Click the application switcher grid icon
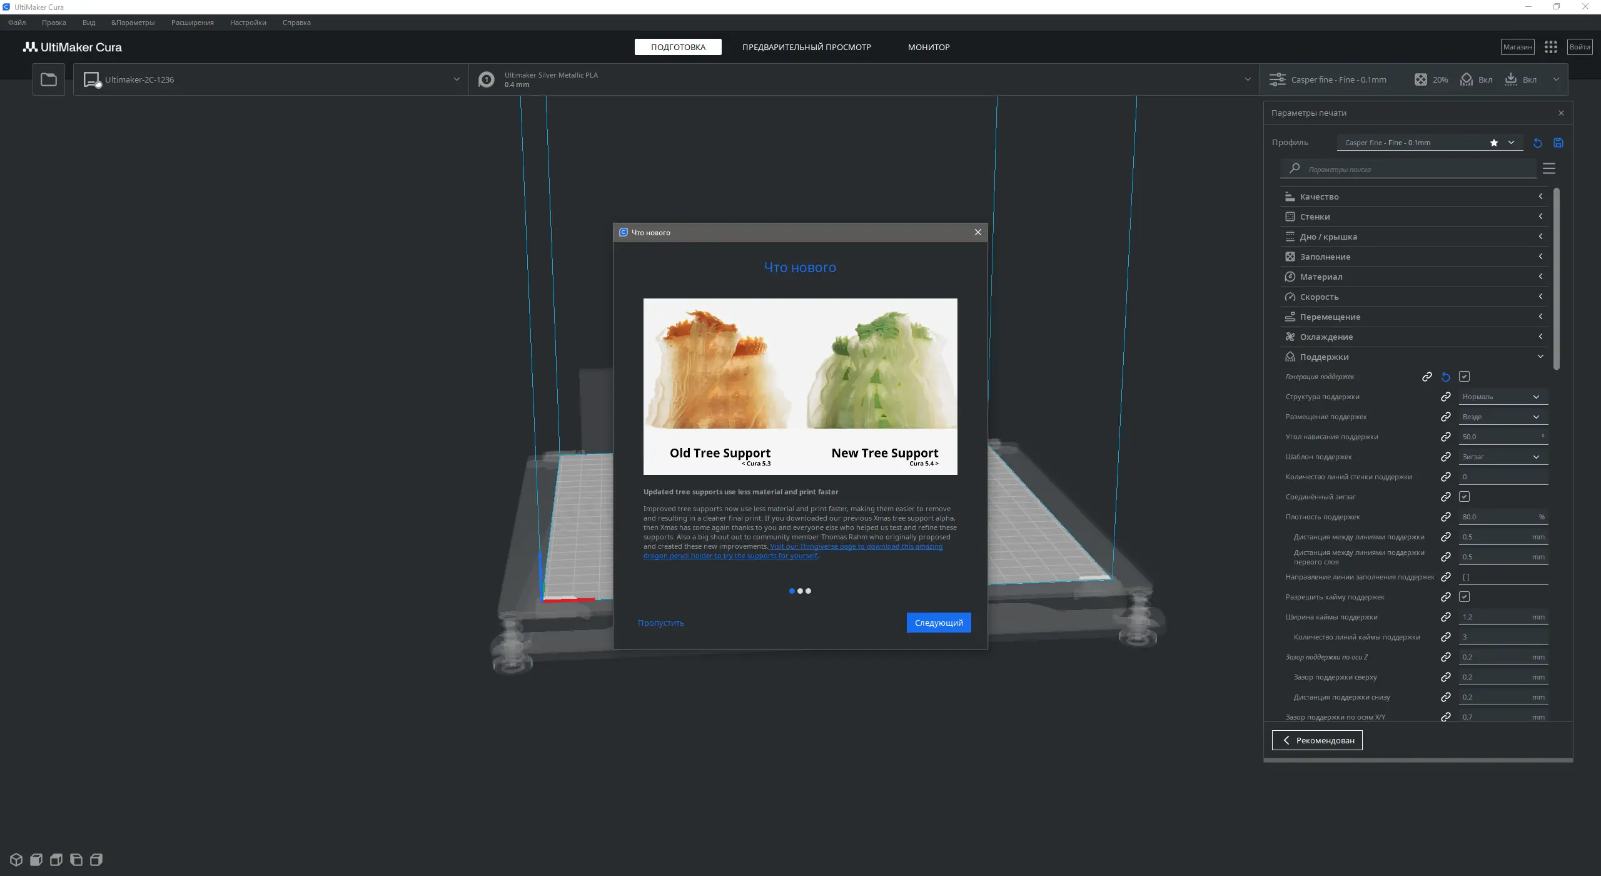The width and height of the screenshot is (1601, 876). (x=1550, y=47)
